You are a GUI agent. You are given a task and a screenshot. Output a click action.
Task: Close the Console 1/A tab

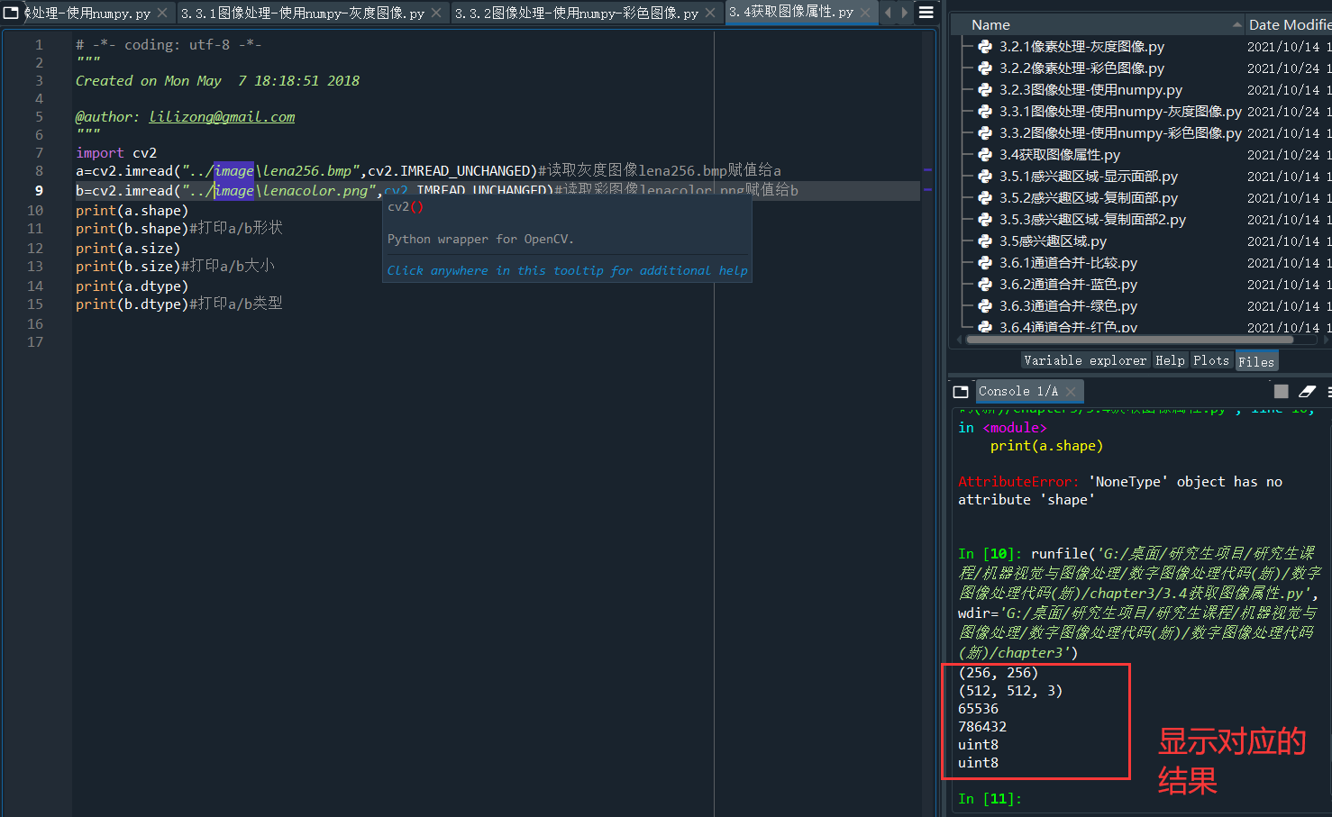point(1068,391)
